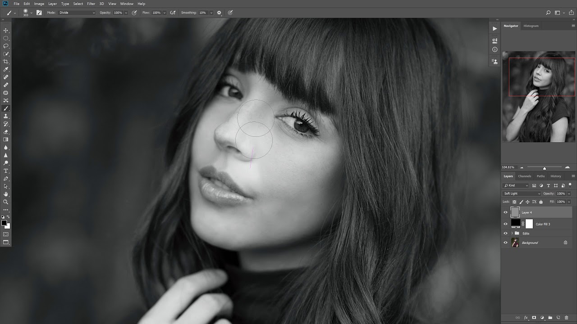The width and height of the screenshot is (577, 324).
Task: Open the Layers panel options menu
Action: 573,176
